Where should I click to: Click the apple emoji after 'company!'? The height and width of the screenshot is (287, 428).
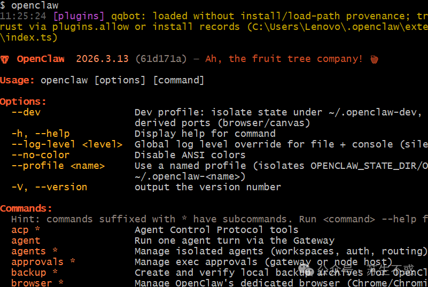pyautogui.click(x=374, y=59)
